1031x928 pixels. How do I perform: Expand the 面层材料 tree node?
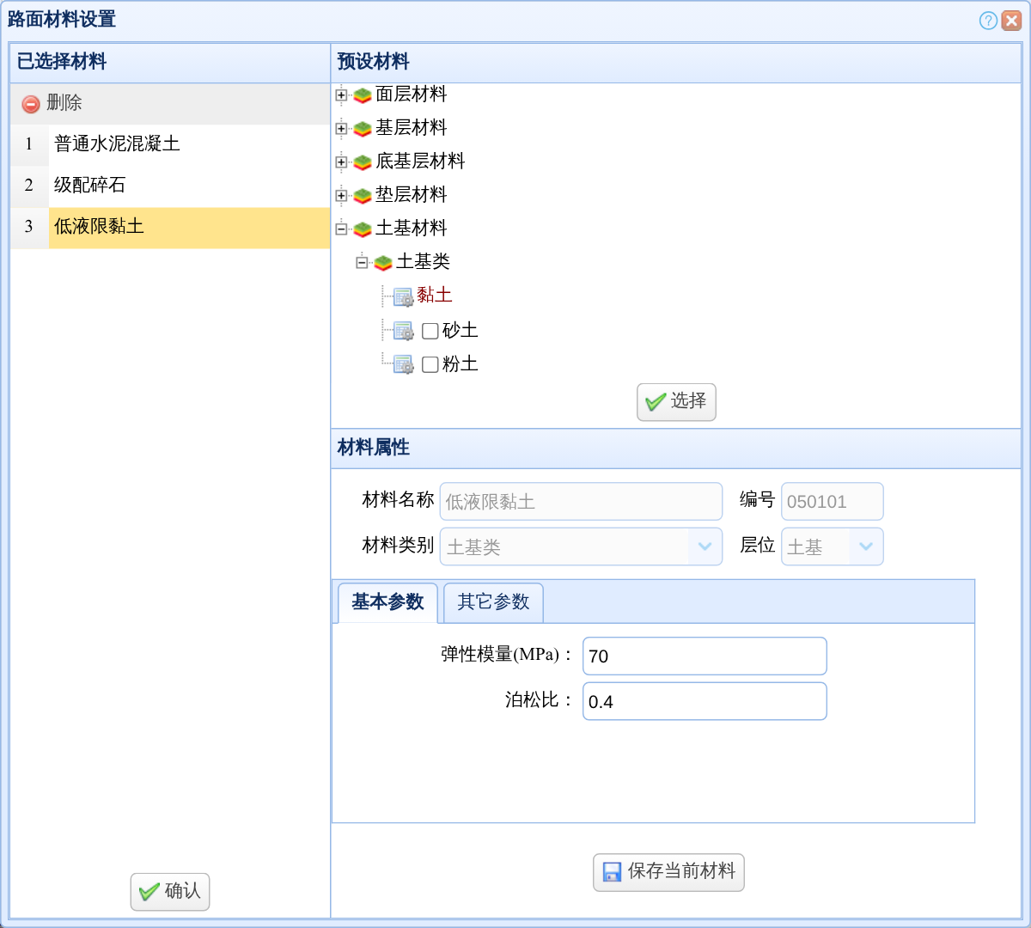pyautogui.click(x=341, y=95)
